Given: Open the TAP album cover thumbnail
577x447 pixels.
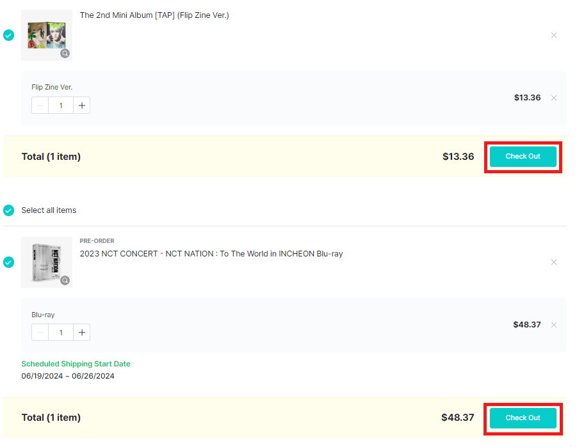Looking at the screenshot, I should (47, 35).
